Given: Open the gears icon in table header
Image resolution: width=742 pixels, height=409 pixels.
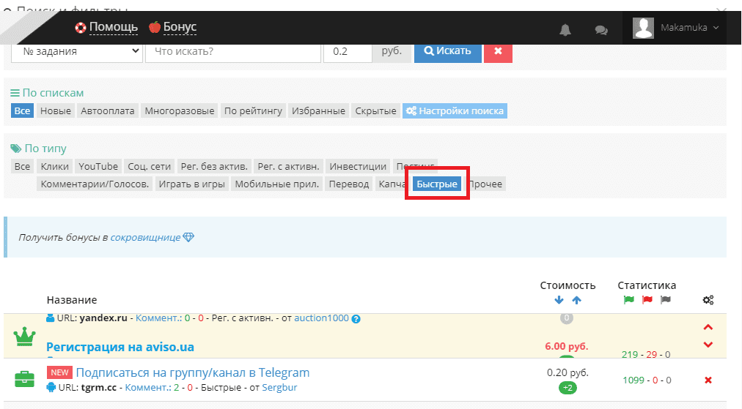Looking at the screenshot, I should [708, 300].
